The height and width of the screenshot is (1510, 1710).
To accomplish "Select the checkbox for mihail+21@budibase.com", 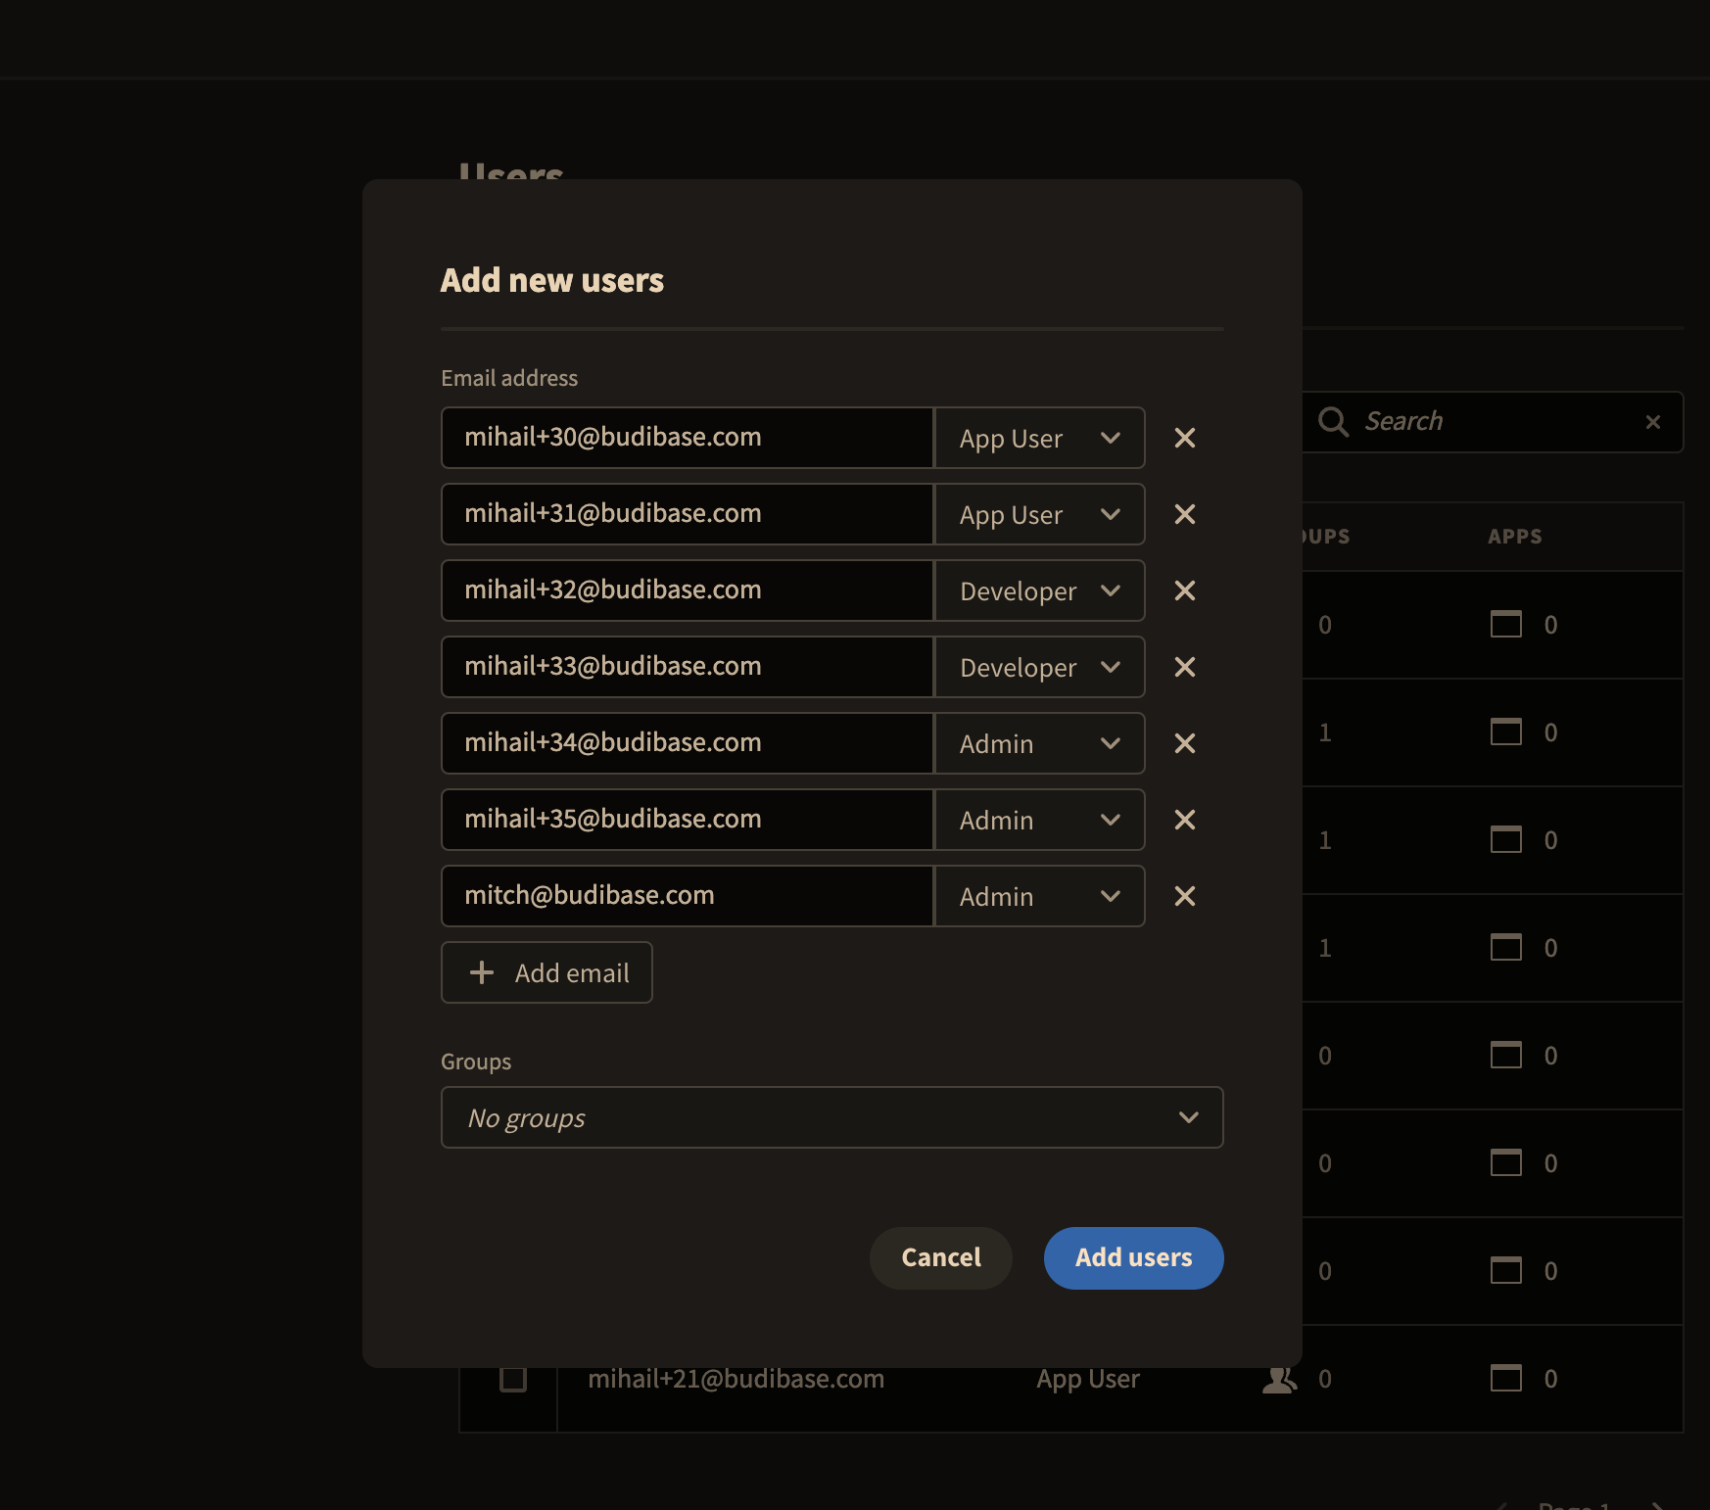I will (513, 1379).
